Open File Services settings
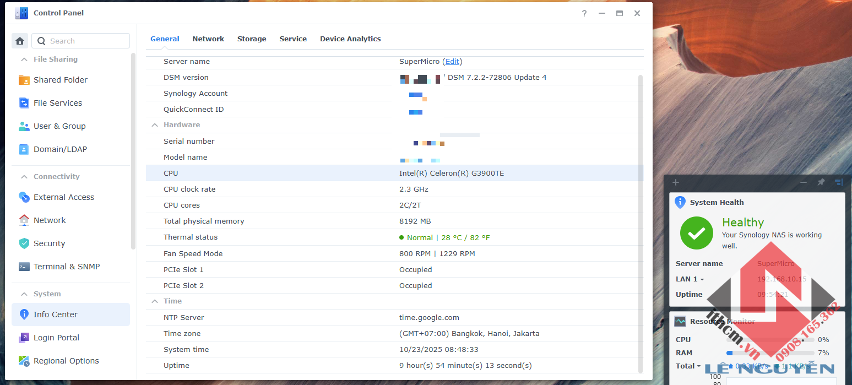 click(x=57, y=103)
